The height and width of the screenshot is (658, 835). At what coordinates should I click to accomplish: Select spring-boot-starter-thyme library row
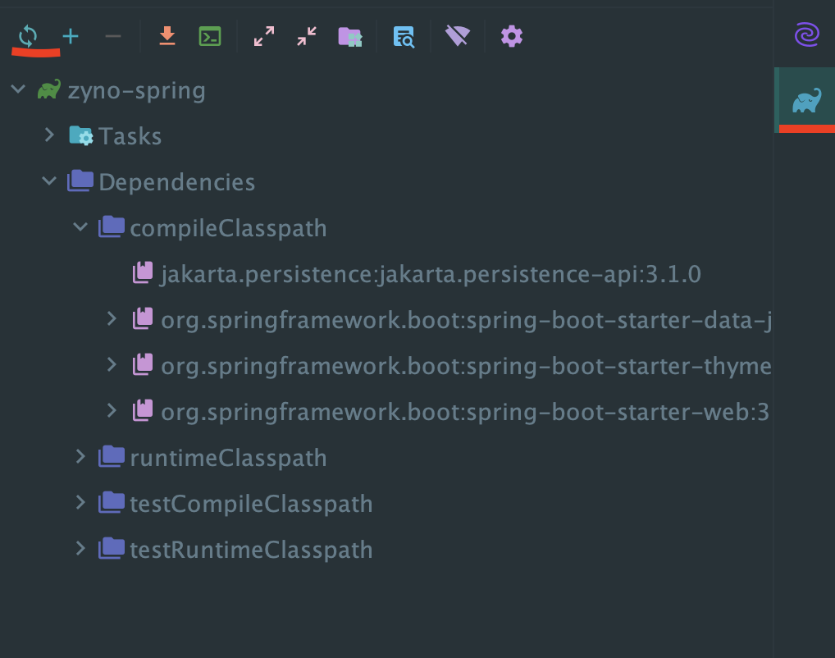click(386, 365)
